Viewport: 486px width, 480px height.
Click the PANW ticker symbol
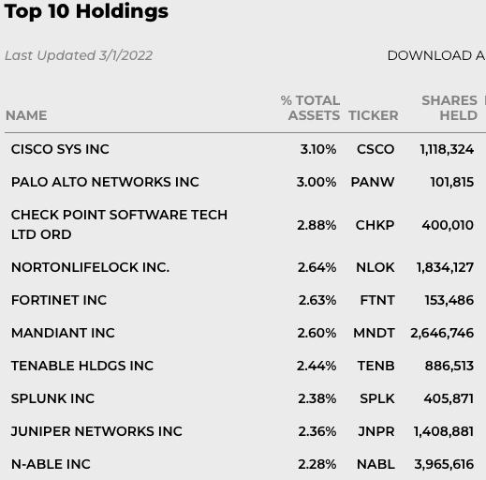373,182
